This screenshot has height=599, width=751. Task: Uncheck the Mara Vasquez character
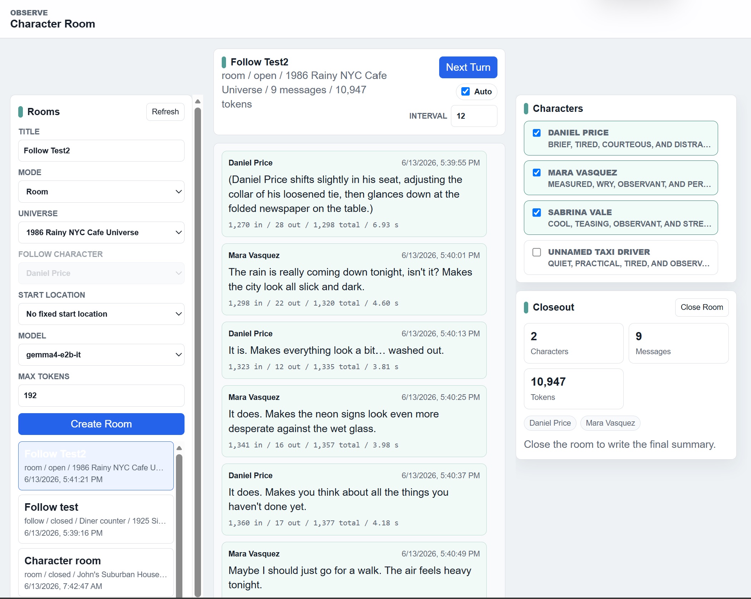pyautogui.click(x=536, y=173)
